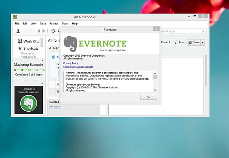Image resolution: width=229 pixels, height=158 pixels.
Task: Maximize the All Notebooks window
Action: pos(195,16)
